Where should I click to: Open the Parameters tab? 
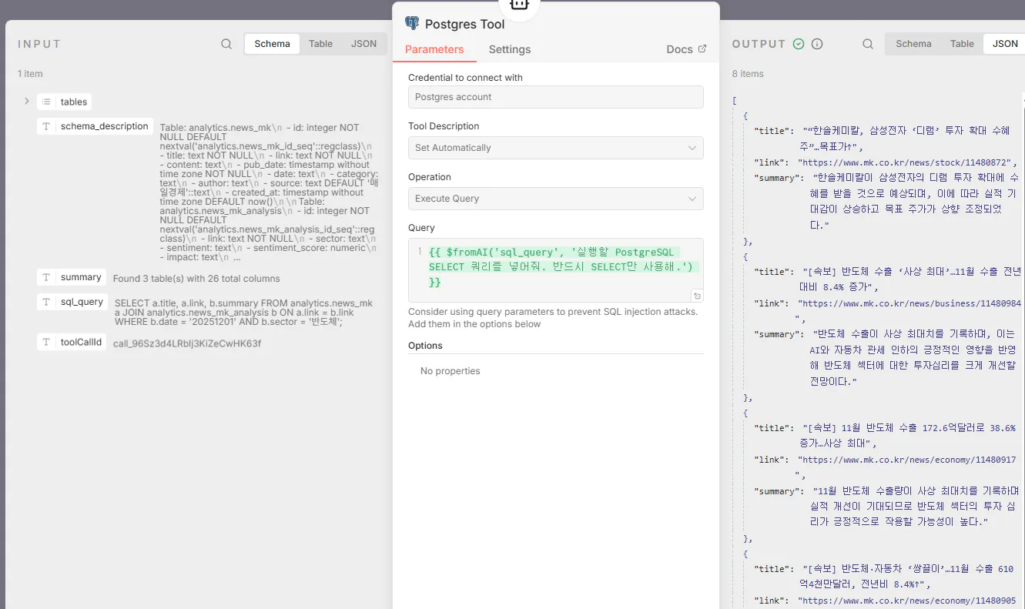pyautogui.click(x=434, y=49)
